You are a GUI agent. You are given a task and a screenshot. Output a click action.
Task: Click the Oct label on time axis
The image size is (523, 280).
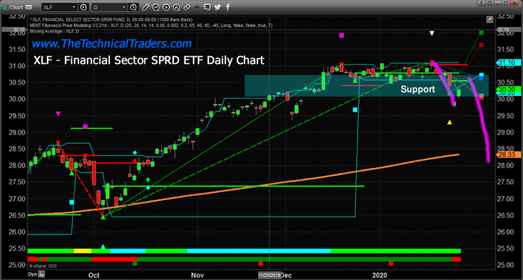tap(93, 275)
